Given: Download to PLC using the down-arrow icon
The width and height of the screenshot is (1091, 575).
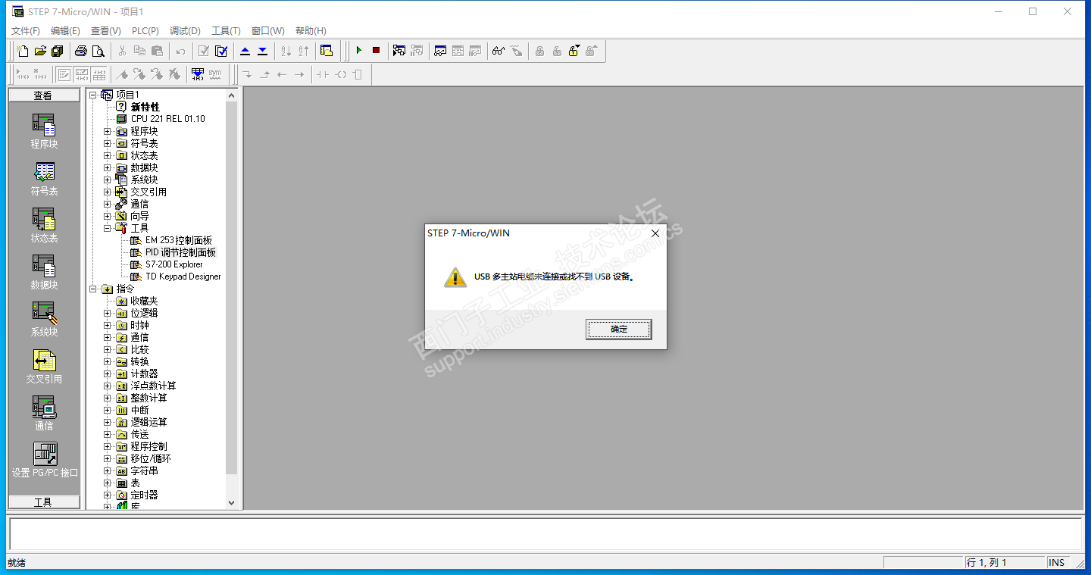Looking at the screenshot, I should pos(262,51).
